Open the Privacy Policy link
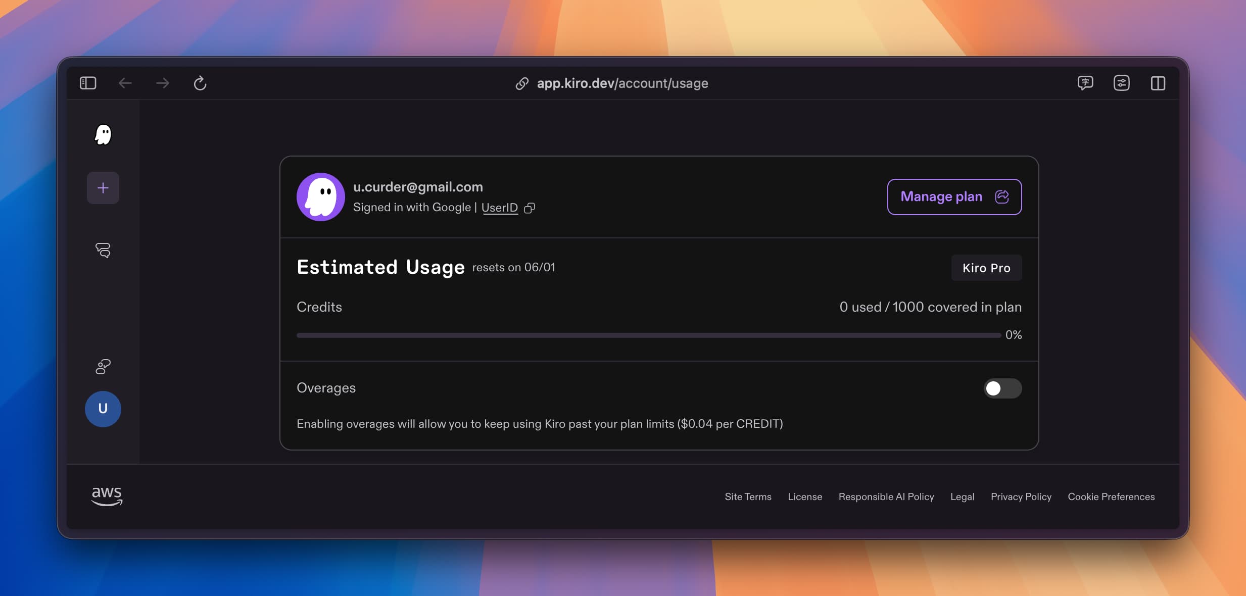This screenshot has width=1246, height=596. pos(1021,496)
